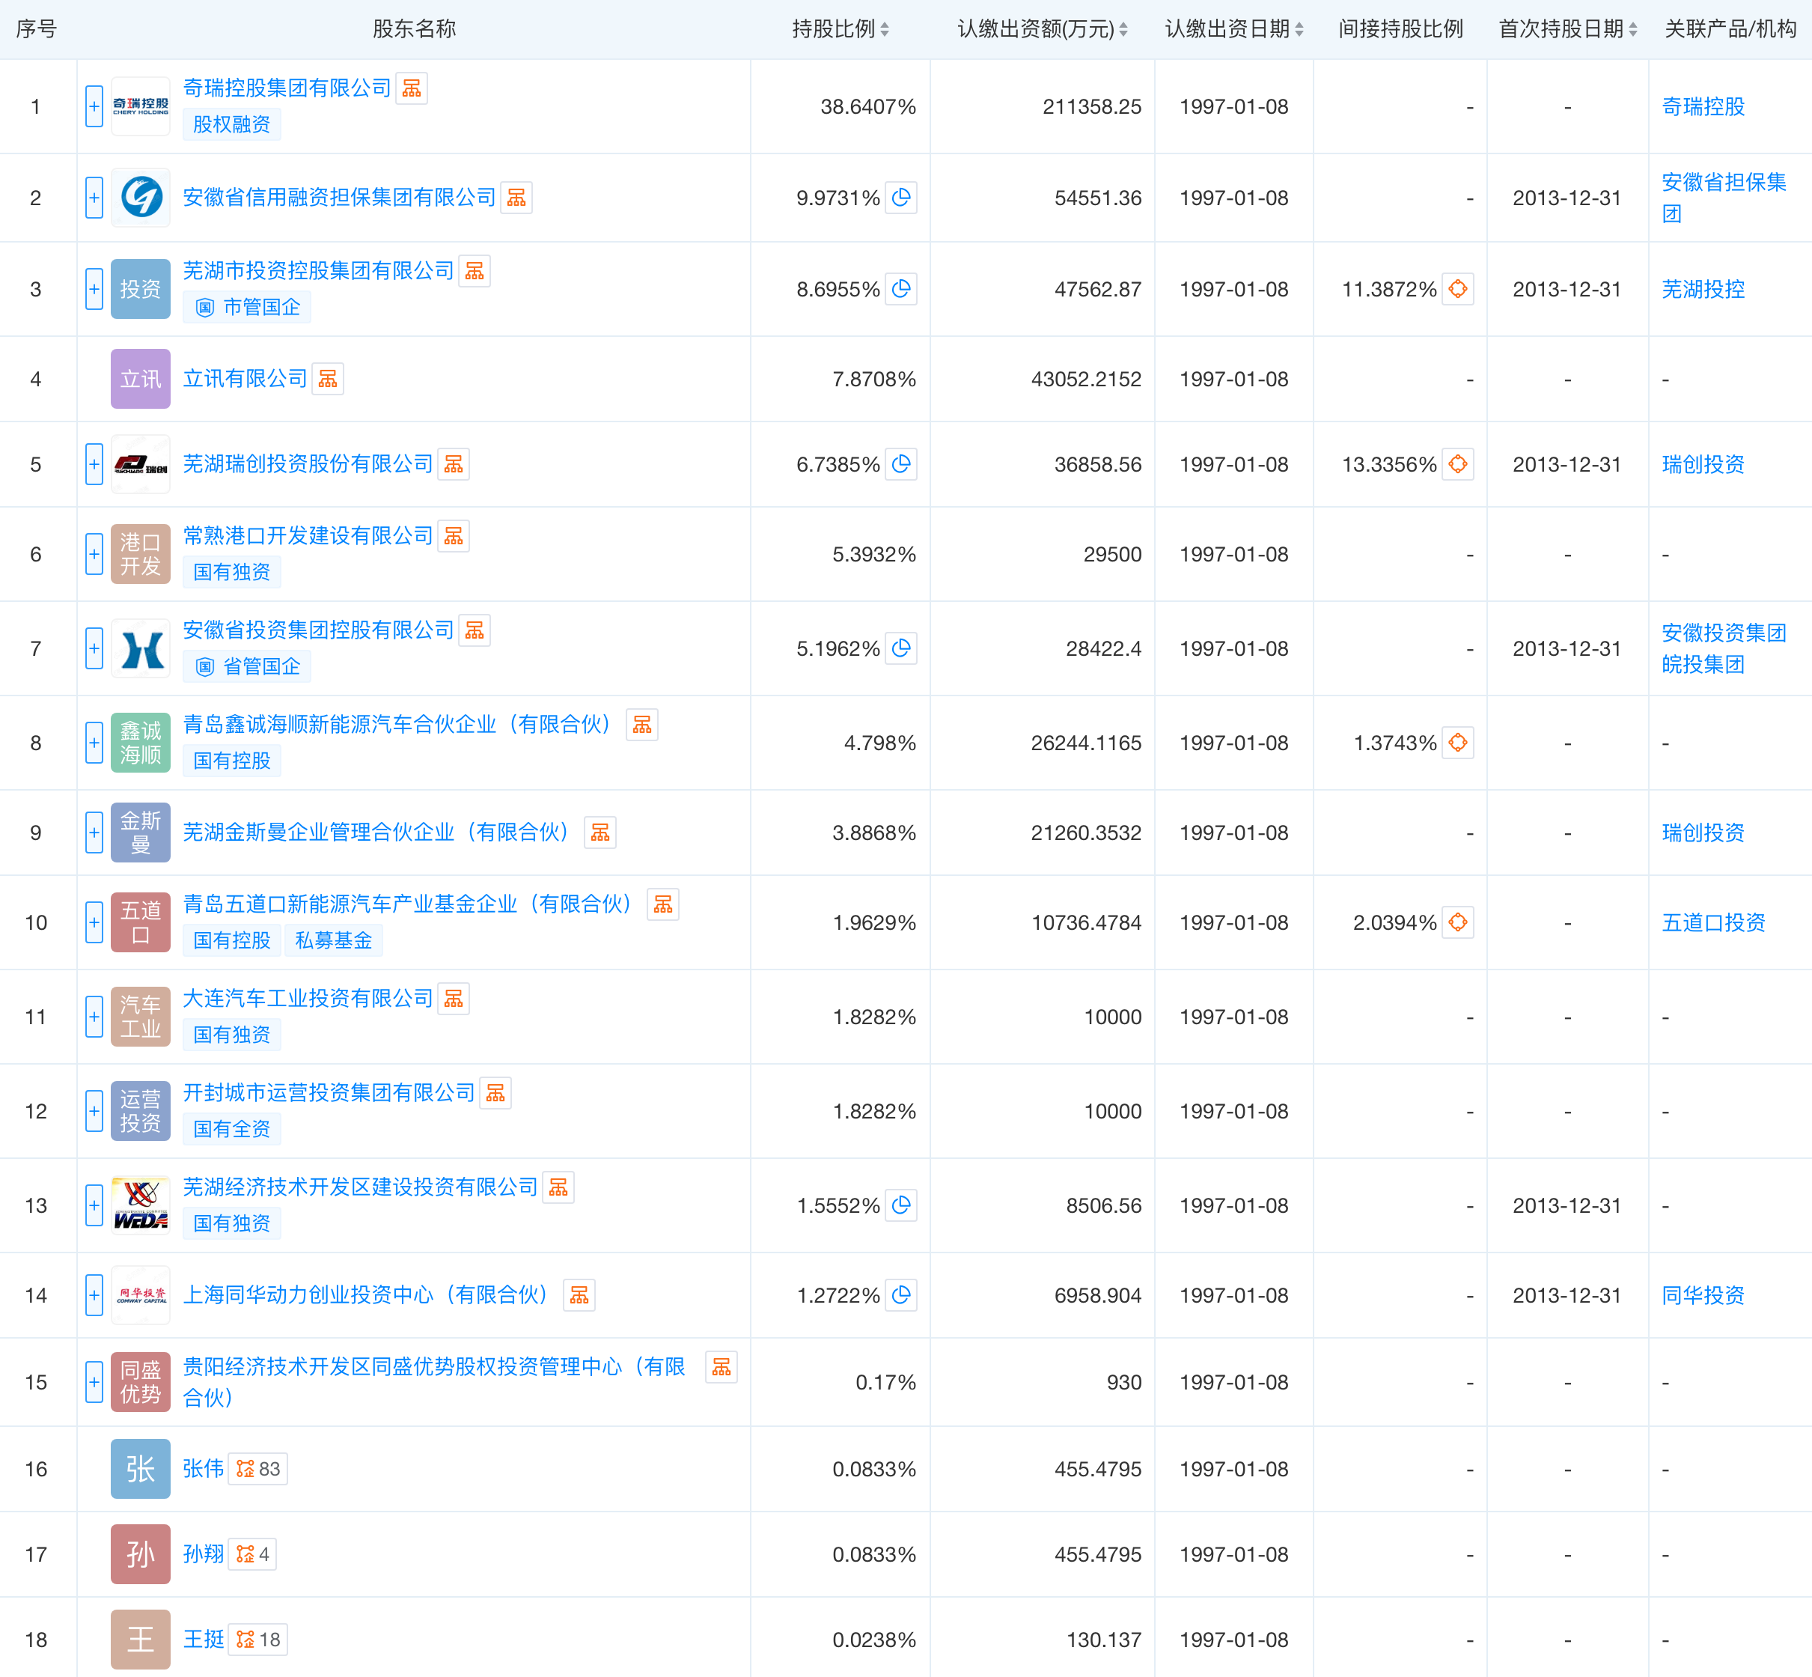Viewport: 1812px width, 1677px height.
Task: Open 芜湖经济技术开发区建设投资 WEDA logo
Action: pyautogui.click(x=141, y=1205)
